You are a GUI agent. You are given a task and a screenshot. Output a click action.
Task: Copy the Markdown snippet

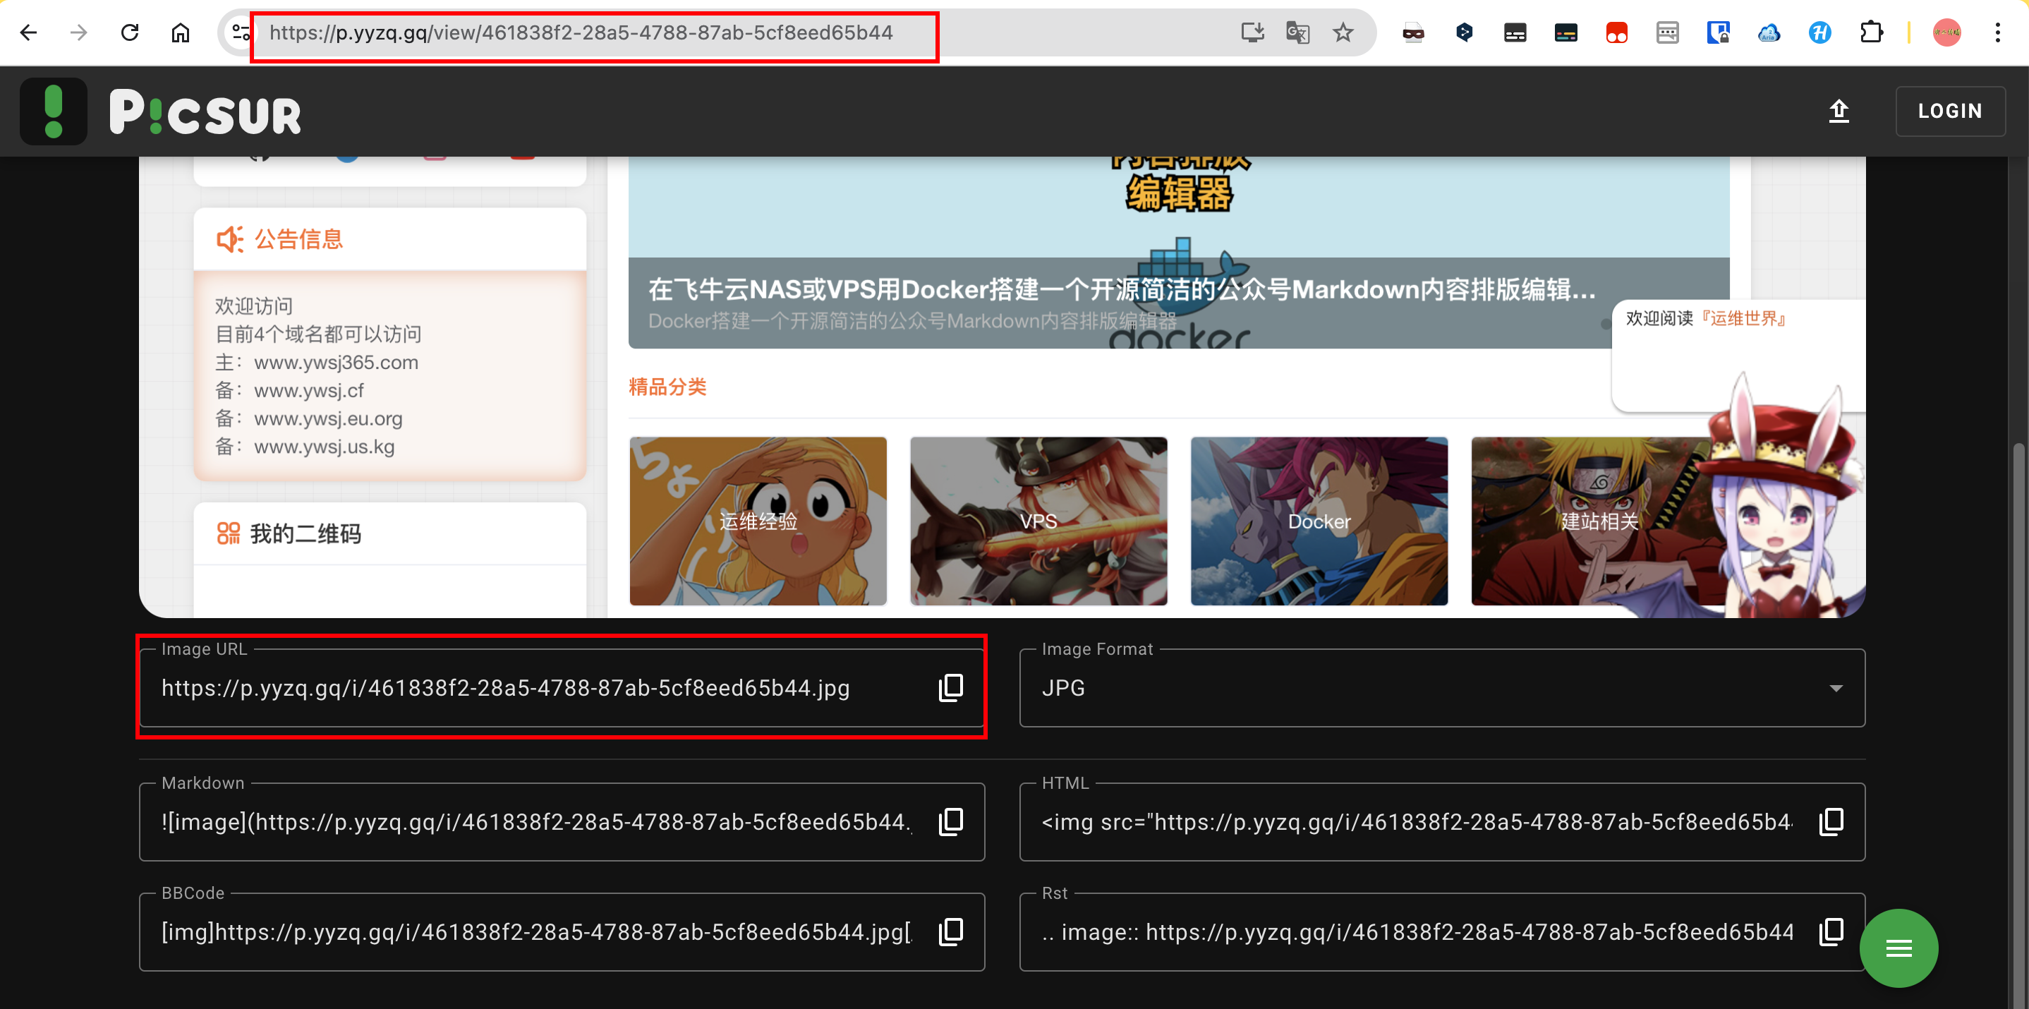(x=951, y=821)
